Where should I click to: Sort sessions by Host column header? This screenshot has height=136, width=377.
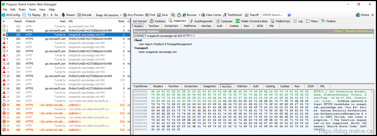coord(52,21)
